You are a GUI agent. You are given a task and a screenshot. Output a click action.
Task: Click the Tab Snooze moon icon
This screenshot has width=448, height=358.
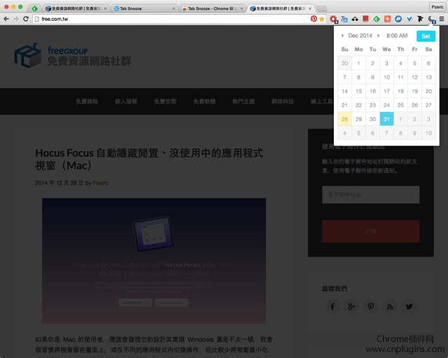click(431, 19)
